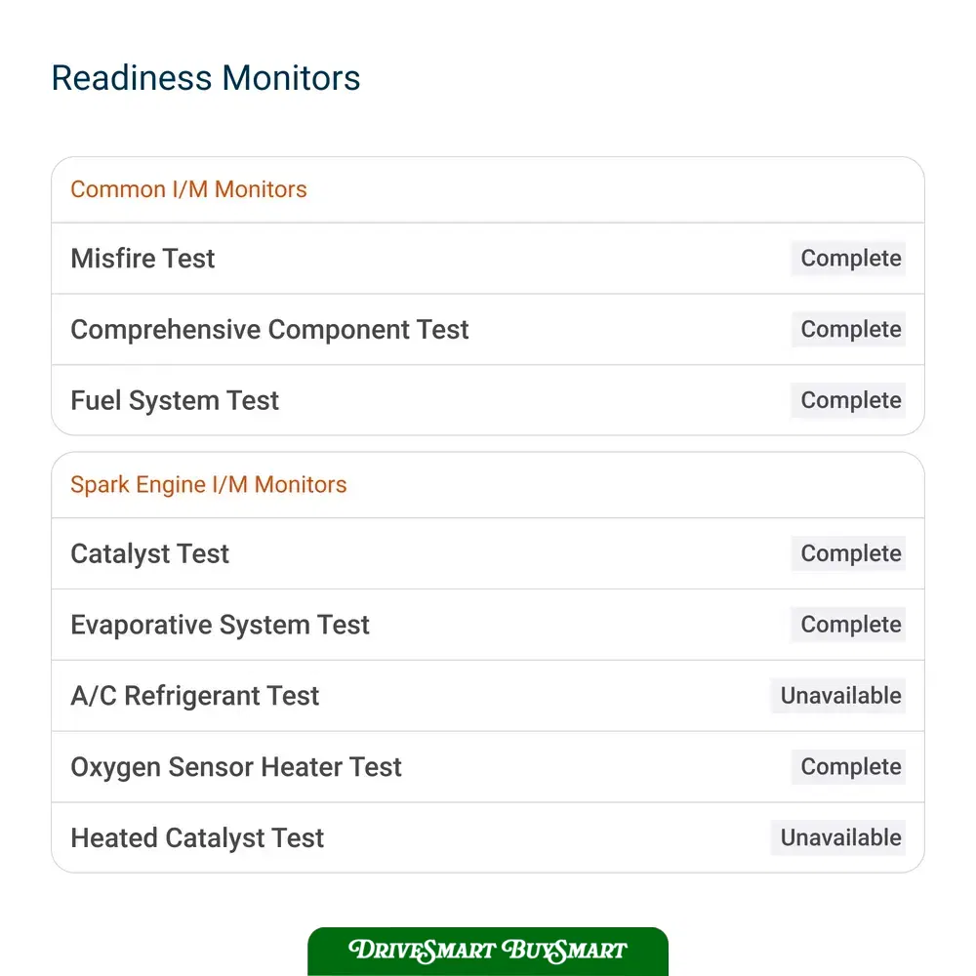This screenshot has height=976, width=976.
Task: Click the Fuel System Test Complete badge
Action: pos(848,400)
